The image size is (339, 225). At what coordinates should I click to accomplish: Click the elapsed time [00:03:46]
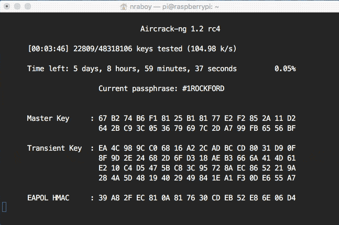point(48,49)
